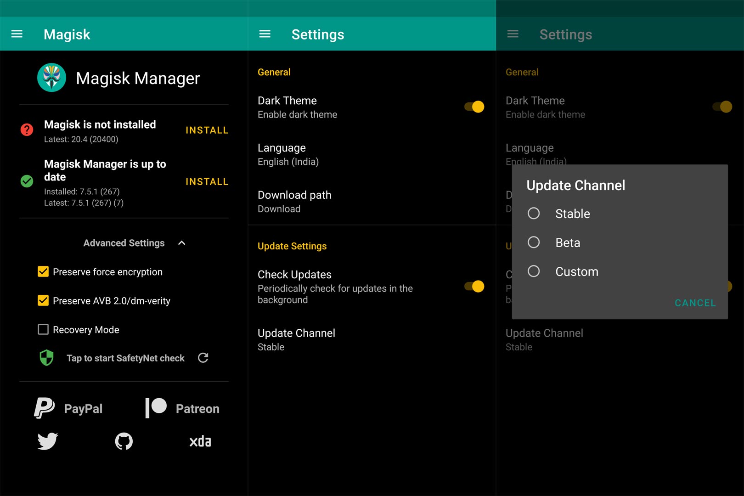Viewport: 744px width, 496px height.
Task: Uncheck Preserve AVB 2.0/dm-verity
Action: (43, 300)
